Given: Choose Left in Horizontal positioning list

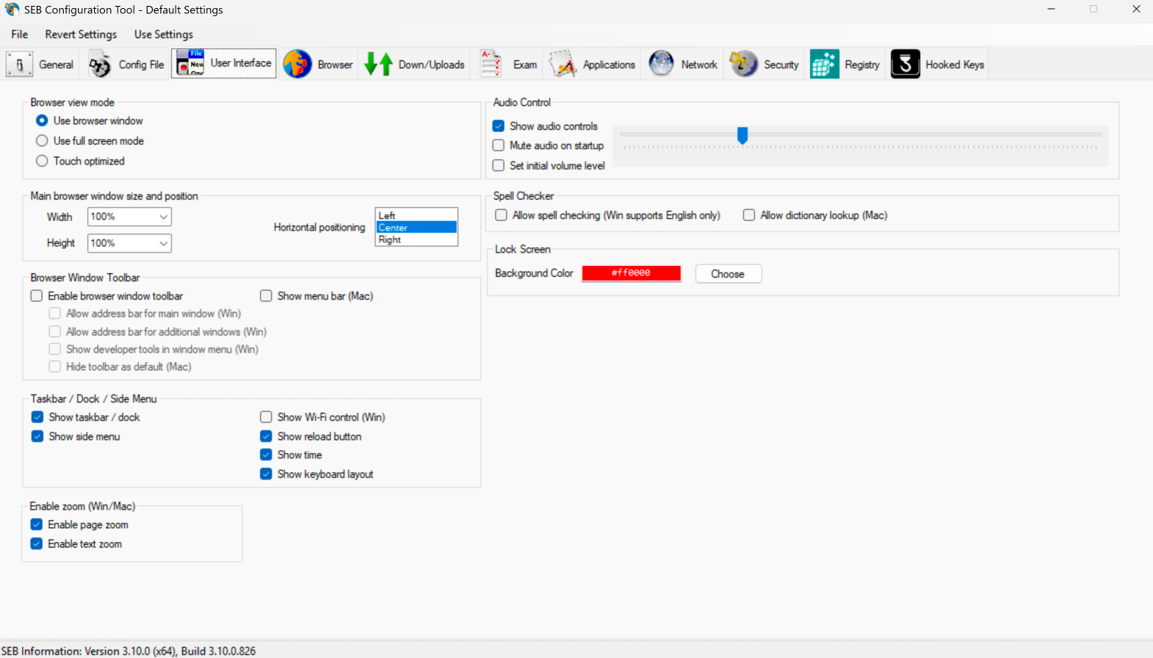Looking at the screenshot, I should 387,215.
